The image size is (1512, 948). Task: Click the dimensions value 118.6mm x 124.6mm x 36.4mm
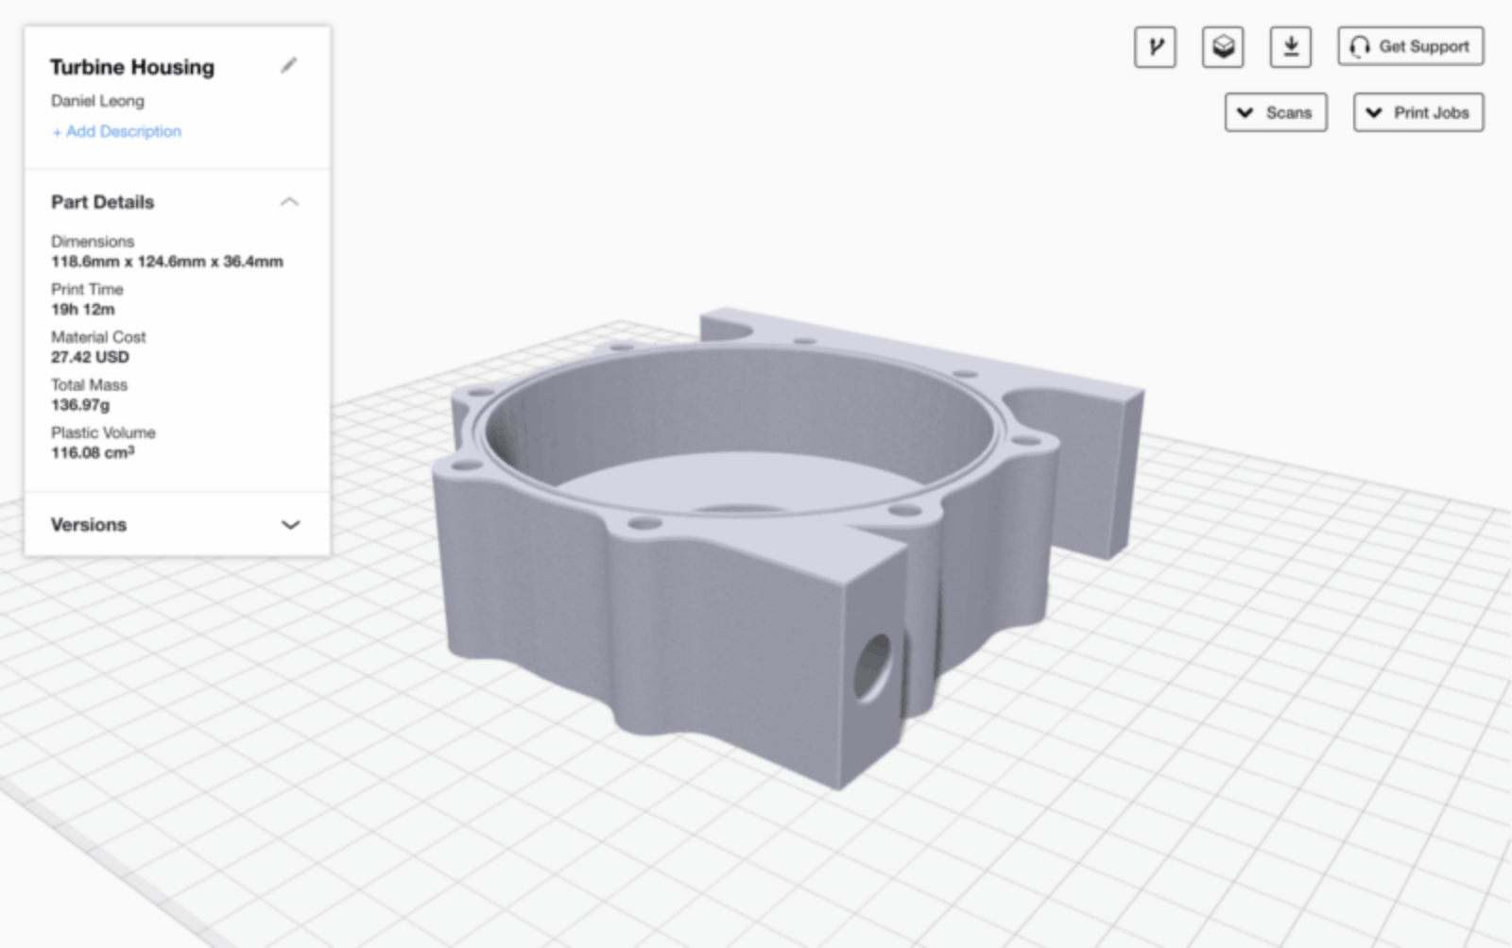(166, 262)
